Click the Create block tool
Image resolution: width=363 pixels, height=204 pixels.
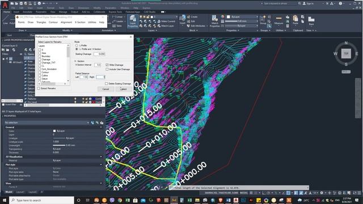(x=192, y=17)
